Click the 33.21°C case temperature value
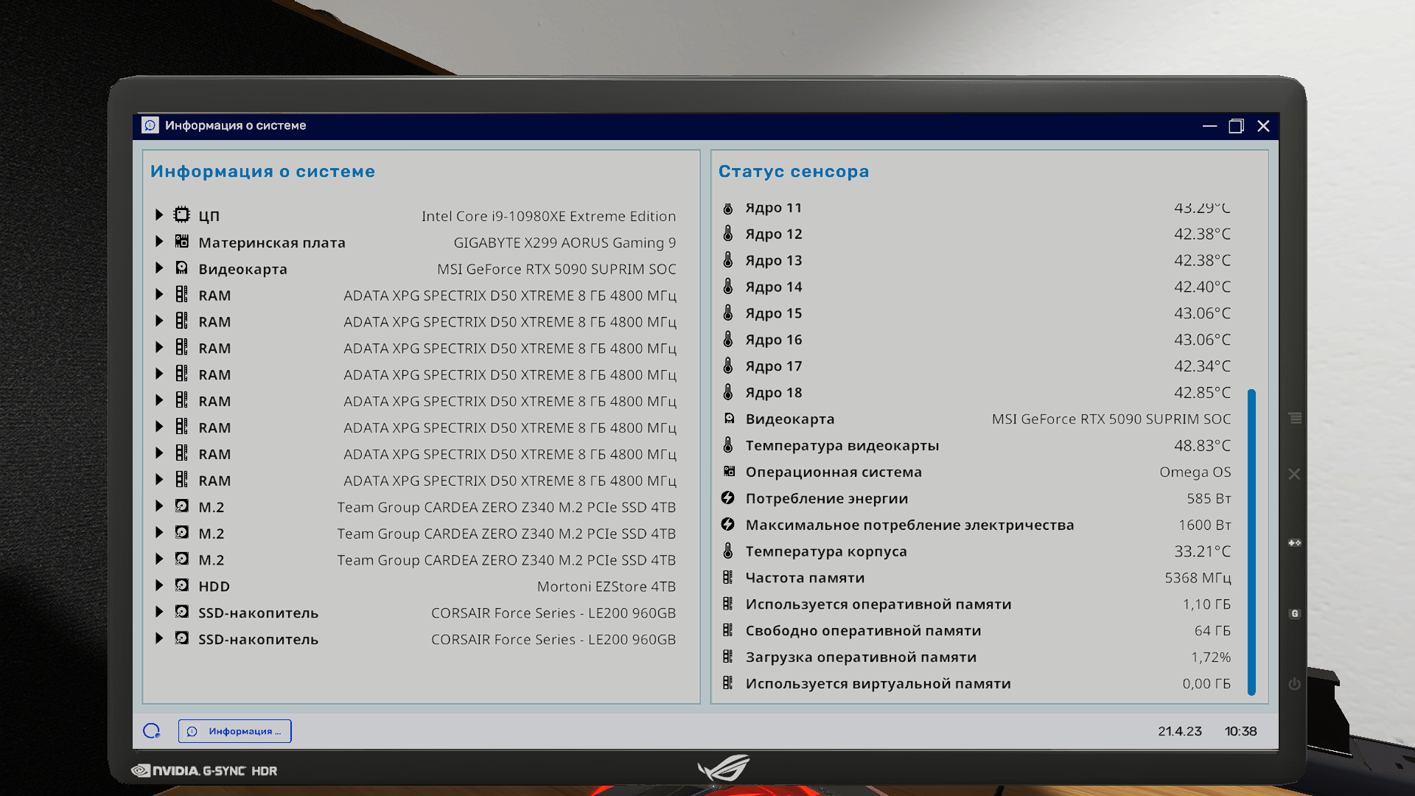This screenshot has width=1415, height=796. 1203,552
